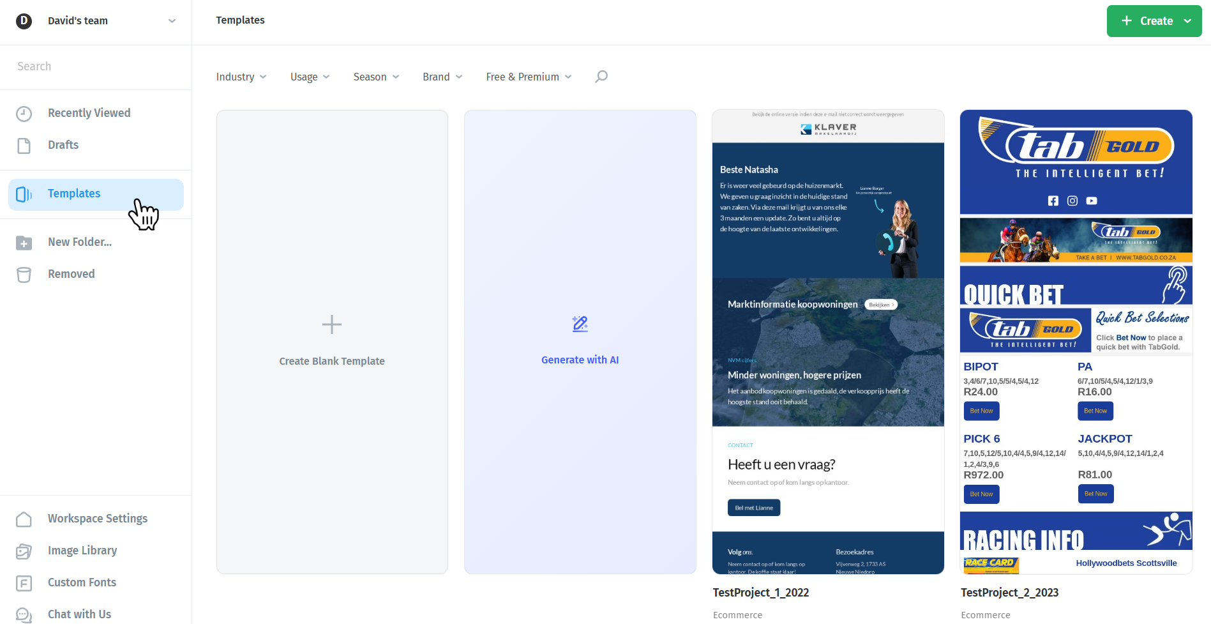Open the Industry filter dropdown
The width and height of the screenshot is (1211, 624).
[241, 77]
